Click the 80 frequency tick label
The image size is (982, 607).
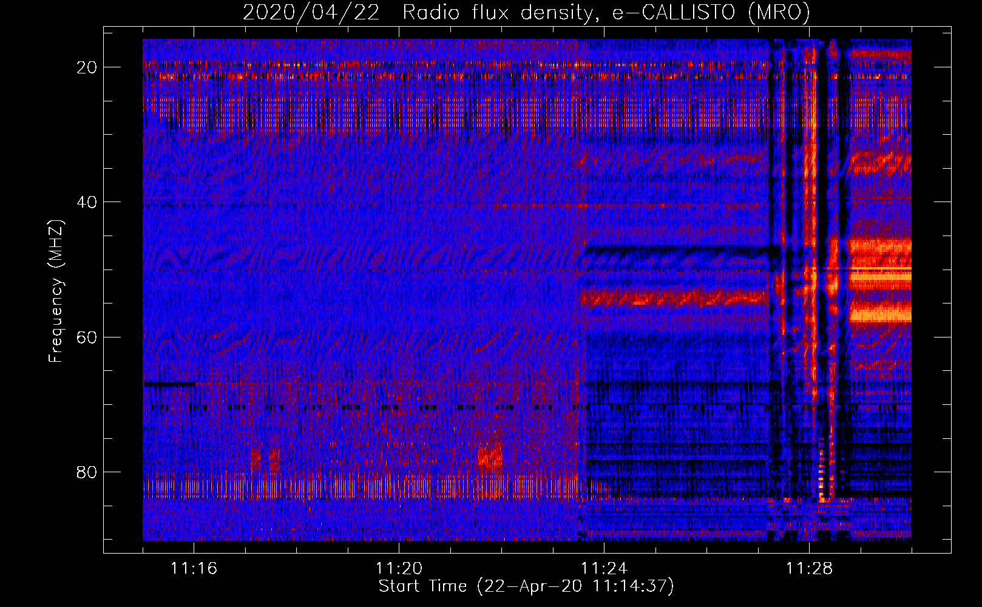87,472
